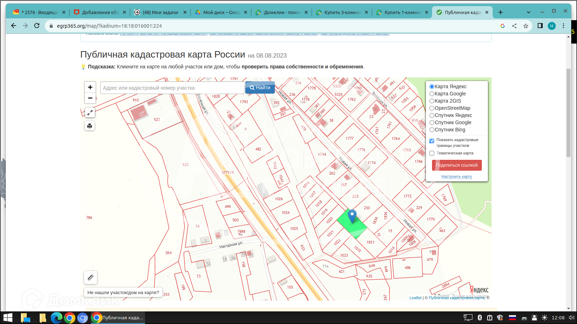Share this page via the toolbar share icon
Screen dimensions: 577x324
(x=514, y=26)
